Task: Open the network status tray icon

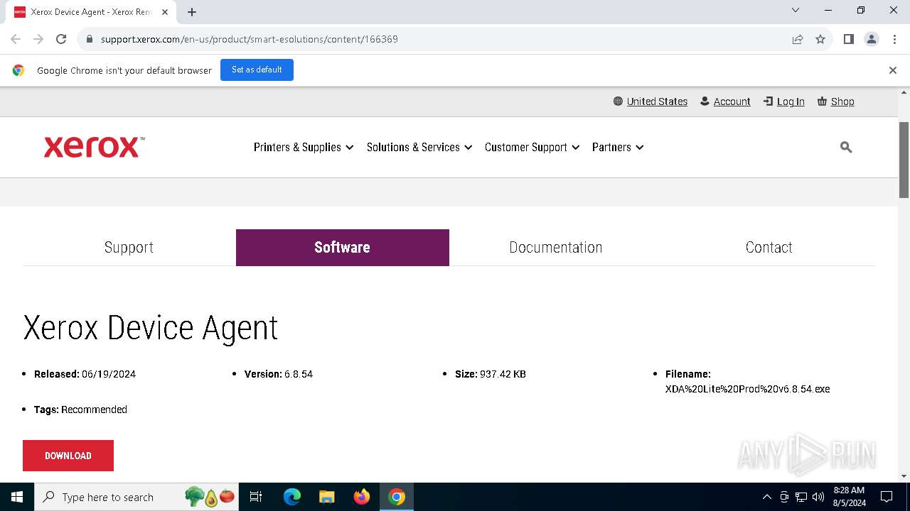Action: (x=801, y=497)
